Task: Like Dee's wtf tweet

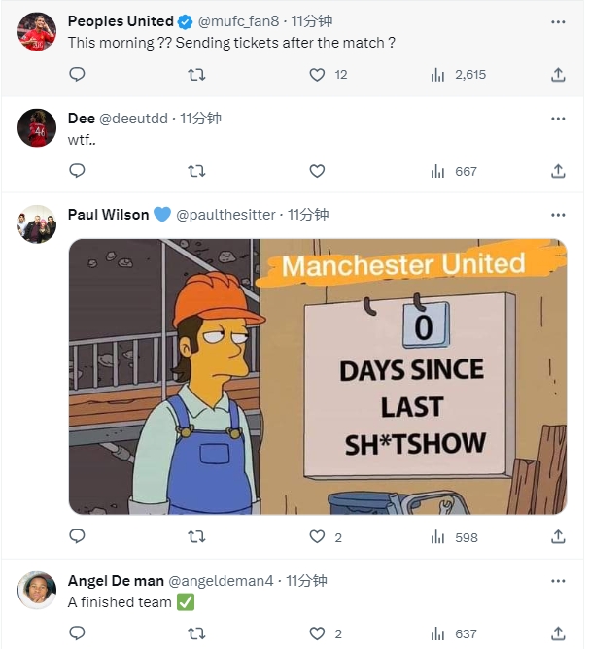Action: (x=317, y=171)
